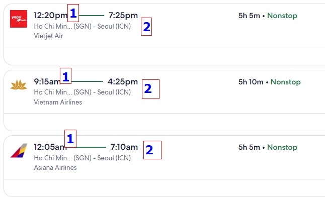Select the Vietnam Airlines airline name
Image resolution: width=325 pixels, height=199 pixels.
point(58,102)
